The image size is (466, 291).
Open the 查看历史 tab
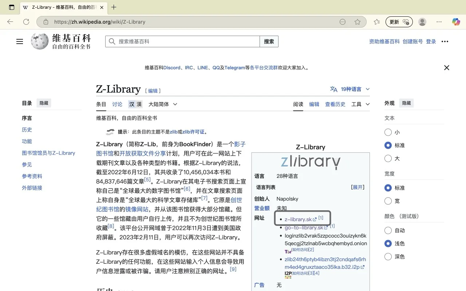pyautogui.click(x=335, y=104)
